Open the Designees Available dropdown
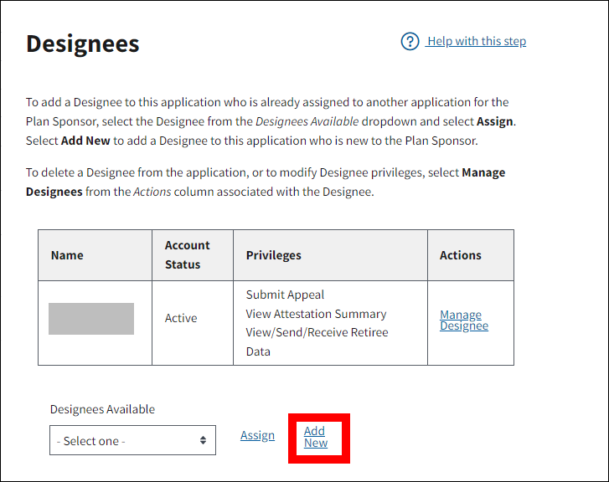This screenshot has width=609, height=482. pyautogui.click(x=132, y=441)
